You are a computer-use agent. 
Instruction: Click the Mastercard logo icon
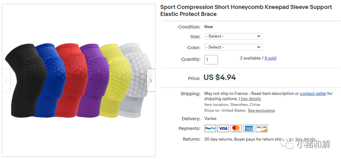[x=236, y=128]
